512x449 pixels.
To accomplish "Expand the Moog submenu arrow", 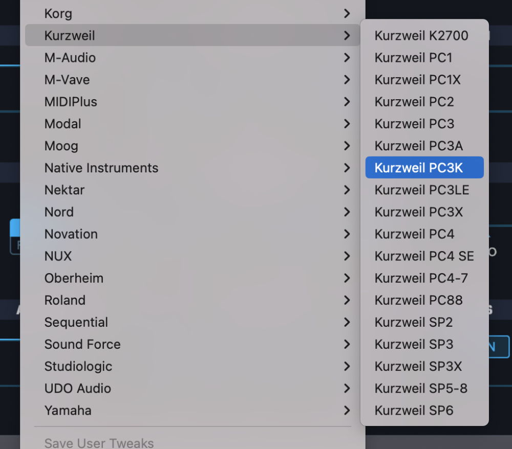I will tap(347, 146).
